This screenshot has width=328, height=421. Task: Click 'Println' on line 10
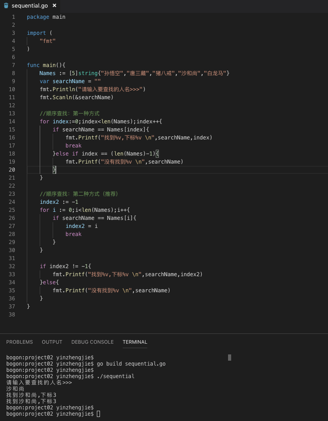(64, 89)
